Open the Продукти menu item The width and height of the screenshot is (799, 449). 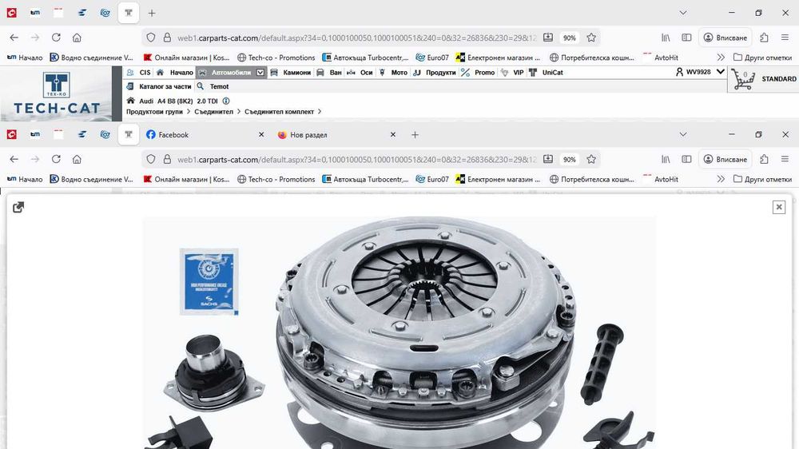point(434,73)
